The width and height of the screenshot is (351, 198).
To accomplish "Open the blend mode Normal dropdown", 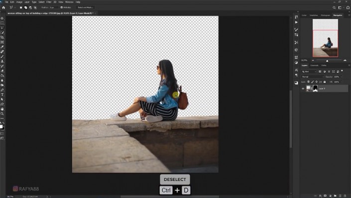I will click(x=313, y=77).
